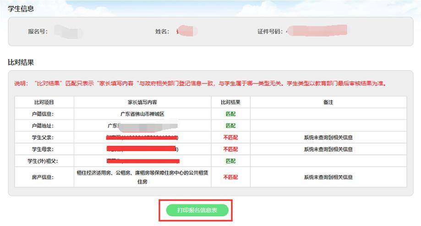
Task: Click 系统未查询到相关信息 note in 学生母亲 row
Action: (328, 149)
